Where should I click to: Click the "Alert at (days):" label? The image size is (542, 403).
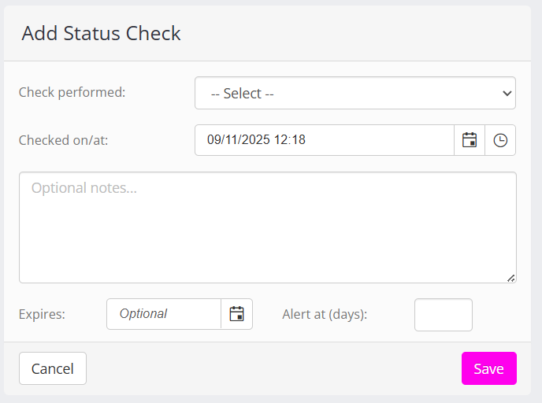coord(325,314)
